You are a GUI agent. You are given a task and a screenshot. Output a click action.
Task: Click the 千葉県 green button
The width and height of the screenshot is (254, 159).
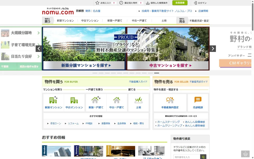tap(8, 67)
